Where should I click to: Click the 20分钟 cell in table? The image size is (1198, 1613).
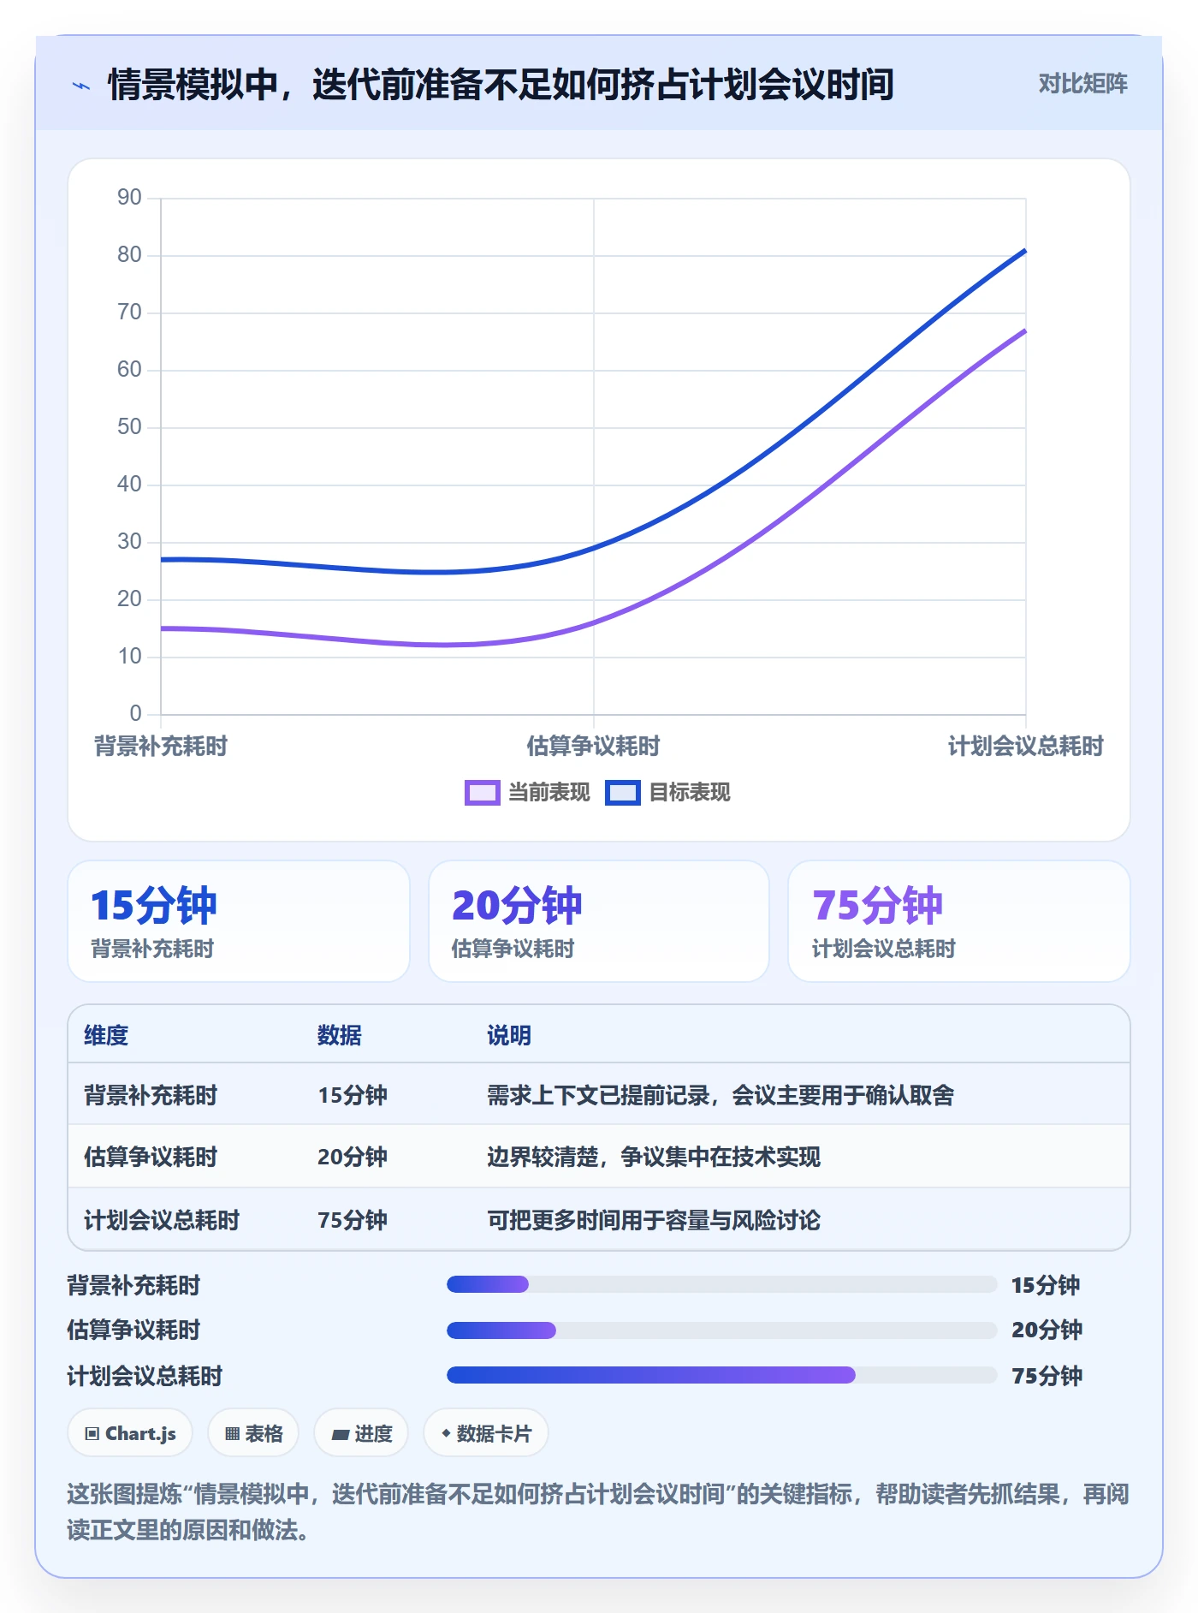[x=353, y=1158]
